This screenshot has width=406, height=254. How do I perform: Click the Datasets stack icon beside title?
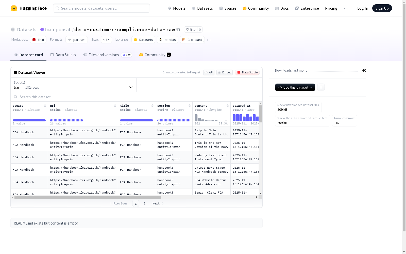click(13, 29)
